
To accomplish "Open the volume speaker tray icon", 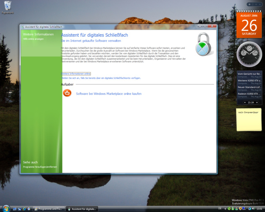I will coord(254,209).
